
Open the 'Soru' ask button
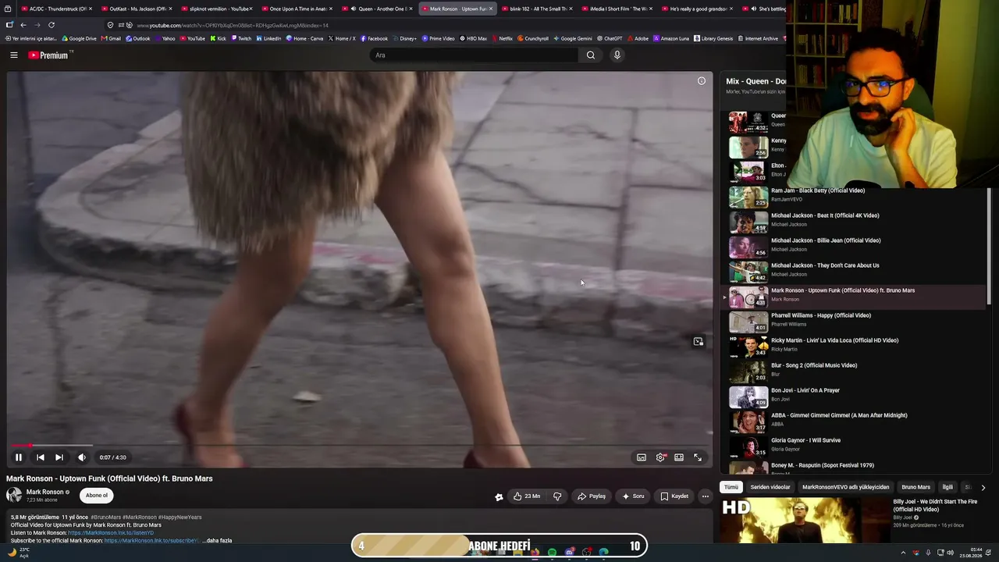(633, 496)
